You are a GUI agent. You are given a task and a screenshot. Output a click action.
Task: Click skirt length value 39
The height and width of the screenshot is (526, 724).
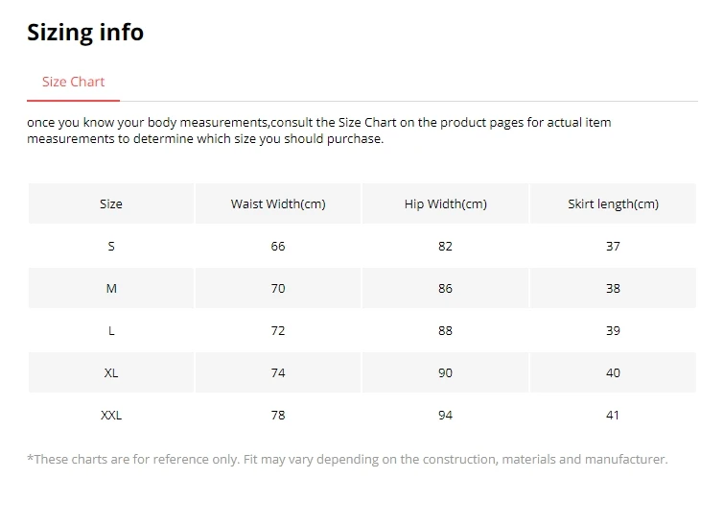coord(613,331)
